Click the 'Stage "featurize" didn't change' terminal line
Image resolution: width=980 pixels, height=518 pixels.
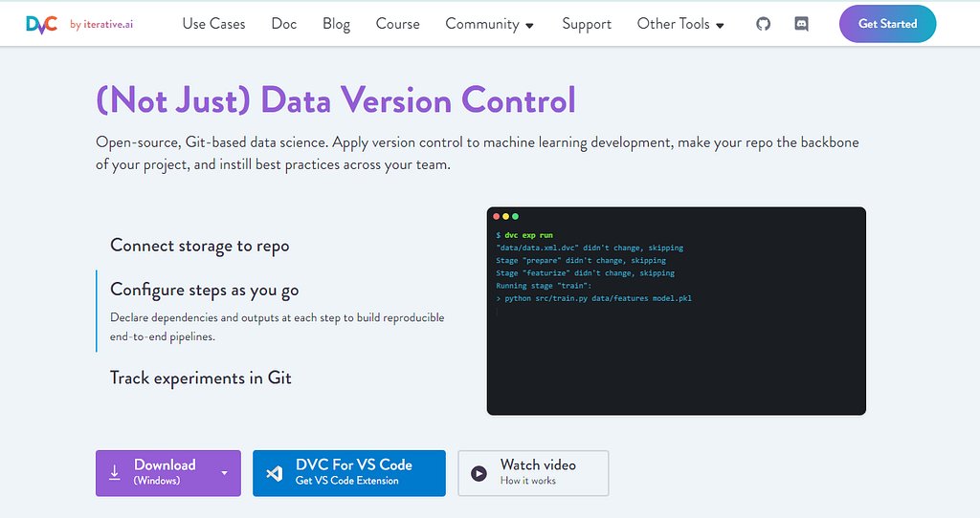pos(585,273)
